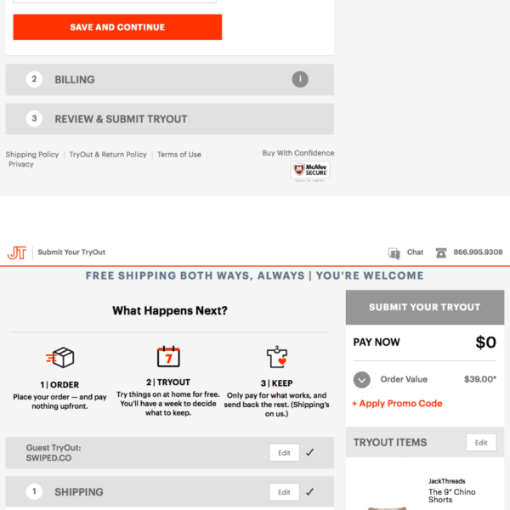Image resolution: width=510 pixels, height=510 pixels.
Task: Click Submit Your TryOut button
Action: click(x=424, y=307)
